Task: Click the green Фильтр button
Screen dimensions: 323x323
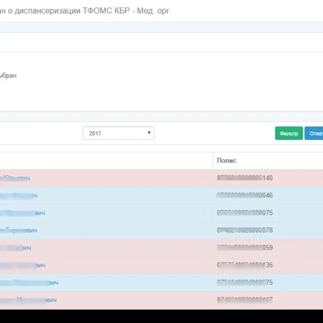Action: coord(289,133)
